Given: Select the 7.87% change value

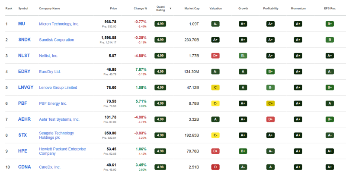Looking at the screenshot, I should pos(141,69).
